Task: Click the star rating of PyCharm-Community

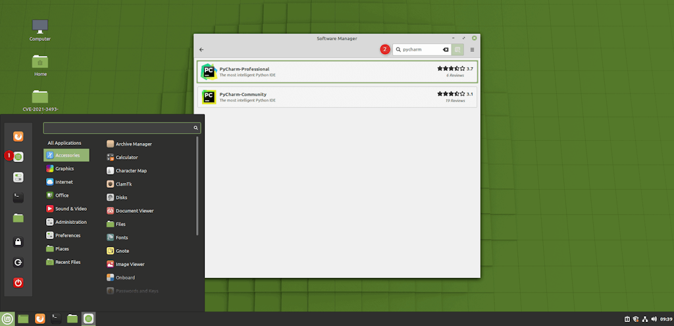Action: [x=451, y=94]
